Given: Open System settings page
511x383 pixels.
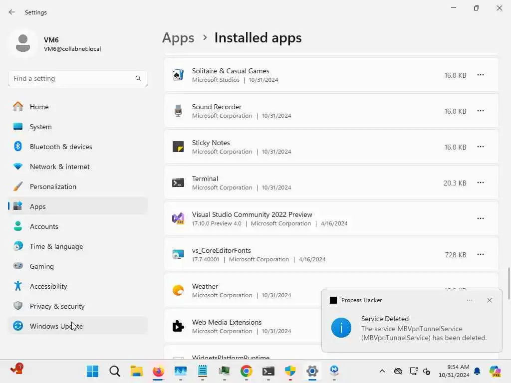Looking at the screenshot, I should [78, 127].
